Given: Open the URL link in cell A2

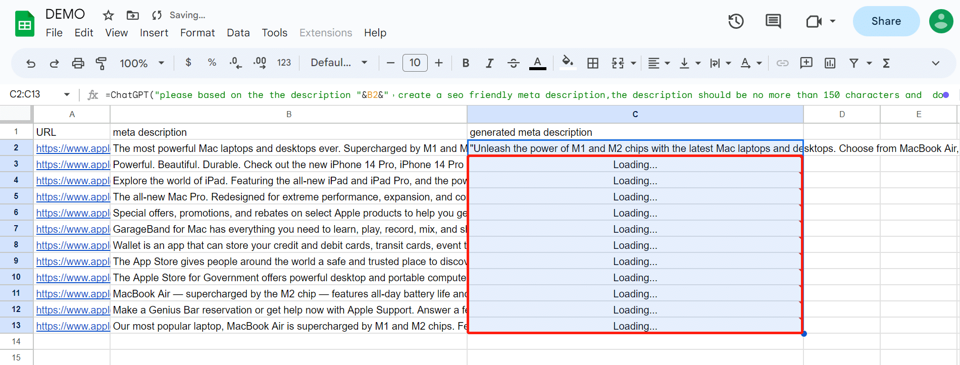Looking at the screenshot, I should [73, 148].
